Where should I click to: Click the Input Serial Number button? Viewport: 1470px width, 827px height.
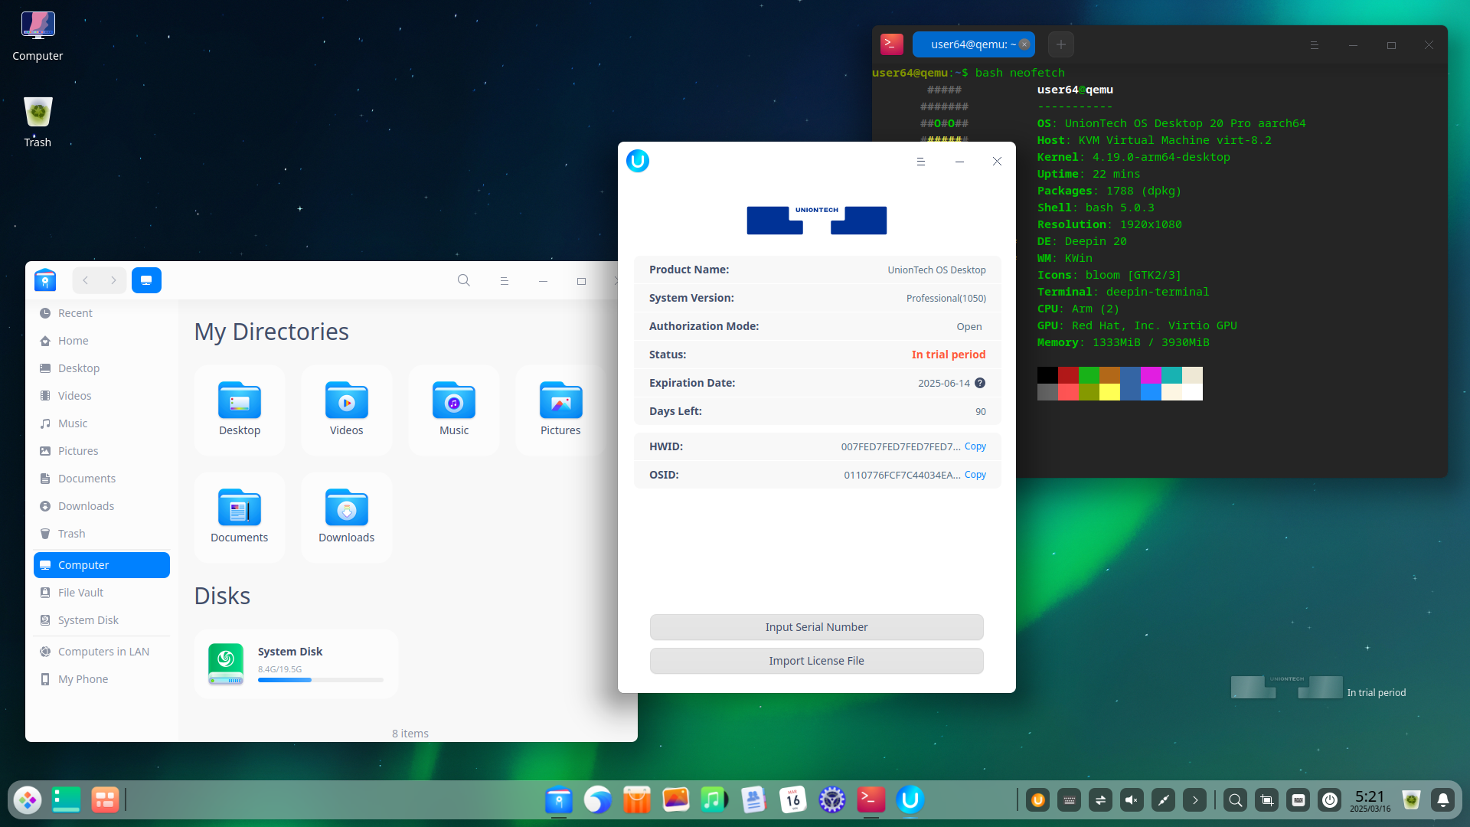(816, 627)
